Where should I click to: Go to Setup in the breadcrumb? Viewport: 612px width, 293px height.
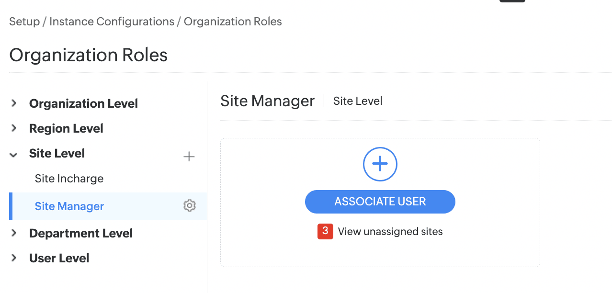pyautogui.click(x=24, y=22)
